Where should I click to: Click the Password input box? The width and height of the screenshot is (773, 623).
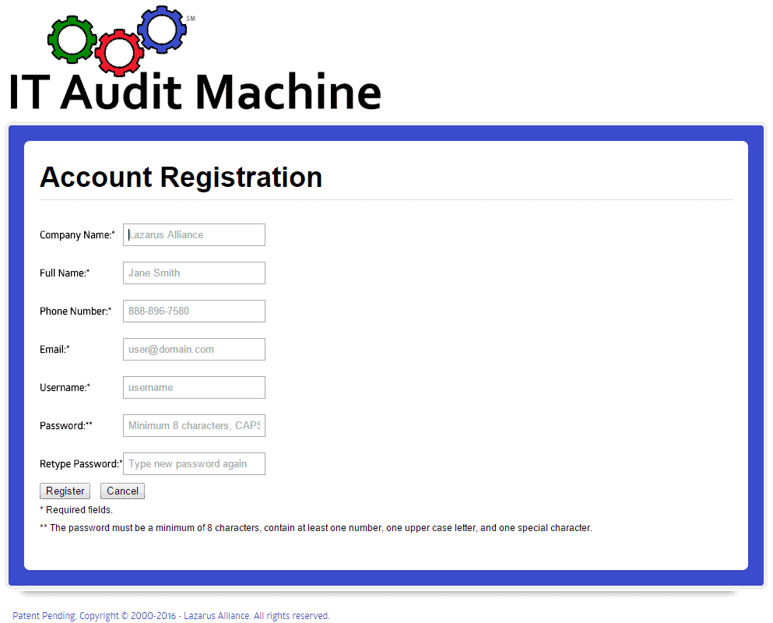pyautogui.click(x=194, y=426)
